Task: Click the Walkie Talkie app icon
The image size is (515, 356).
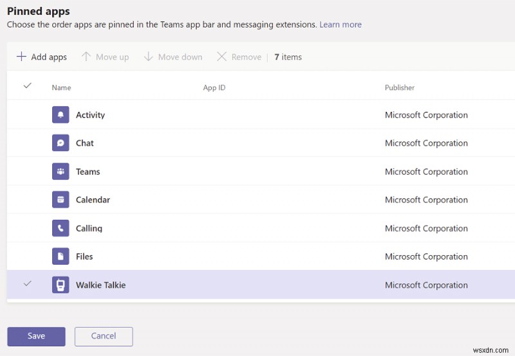Action: point(61,285)
